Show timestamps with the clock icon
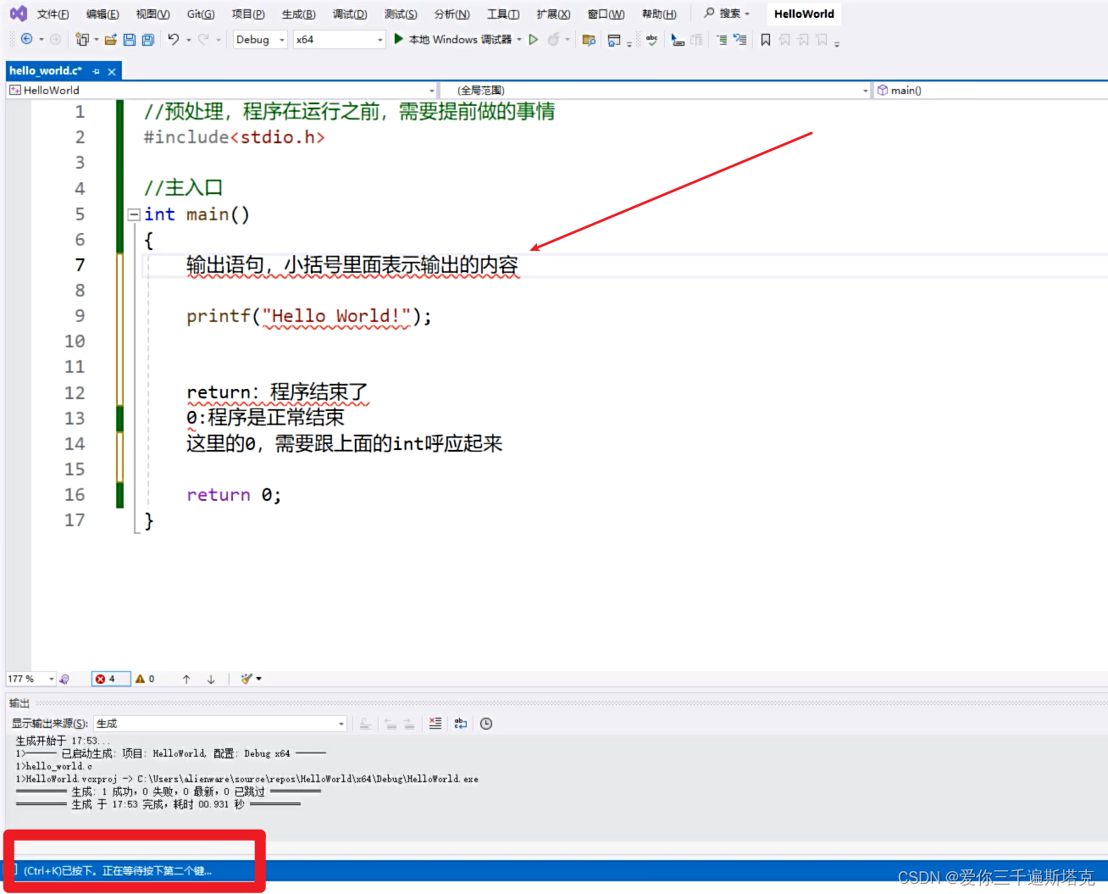Screen dimensions: 1108x894 [x=485, y=724]
